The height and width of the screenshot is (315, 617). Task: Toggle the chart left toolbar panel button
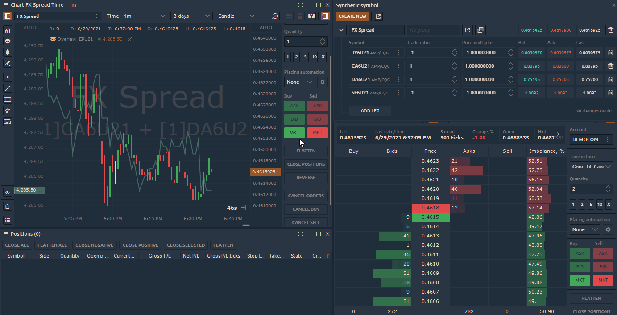(x=8, y=16)
